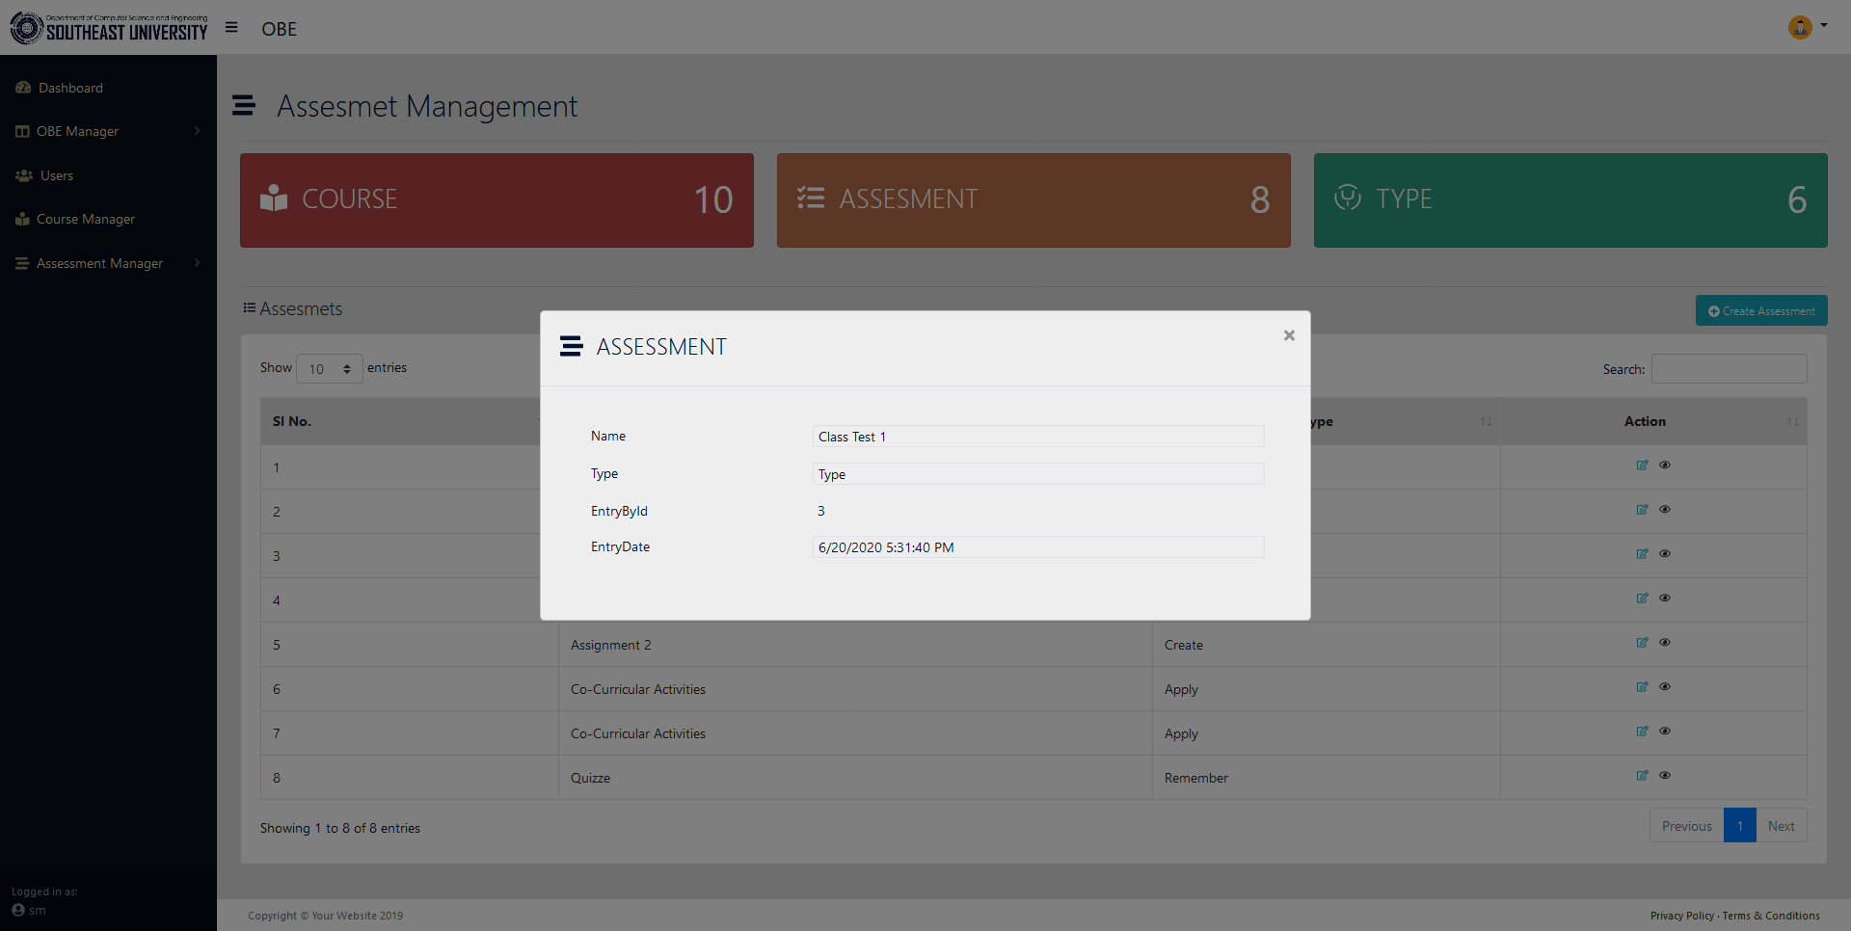The width and height of the screenshot is (1851, 931).
Task: Focus the table Search box
Action: (1730, 369)
